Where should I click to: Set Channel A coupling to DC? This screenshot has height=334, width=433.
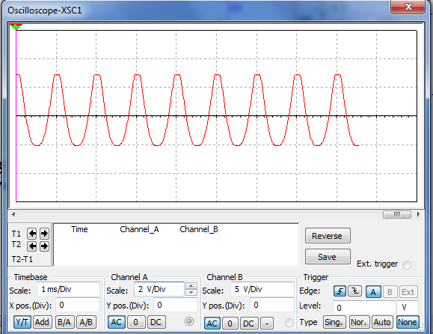(156, 322)
